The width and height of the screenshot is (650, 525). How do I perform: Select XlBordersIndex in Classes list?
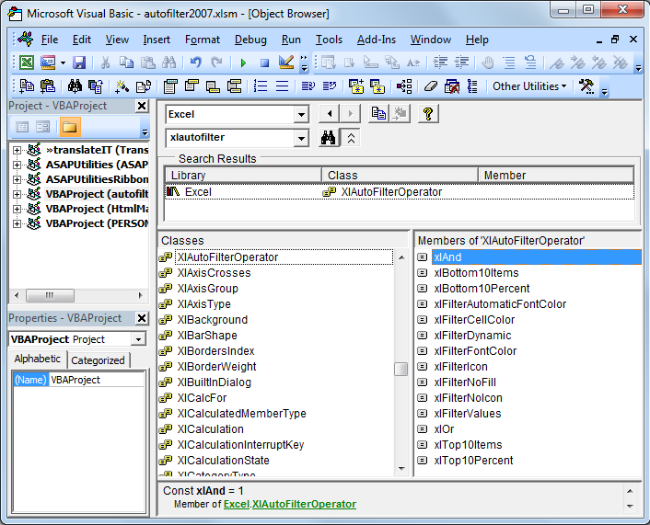215,351
